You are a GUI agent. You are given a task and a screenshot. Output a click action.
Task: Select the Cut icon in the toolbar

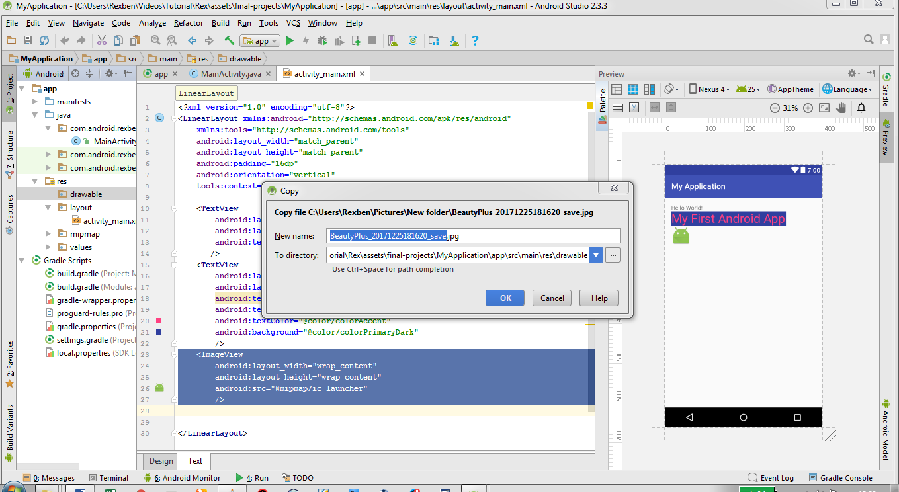[101, 40]
